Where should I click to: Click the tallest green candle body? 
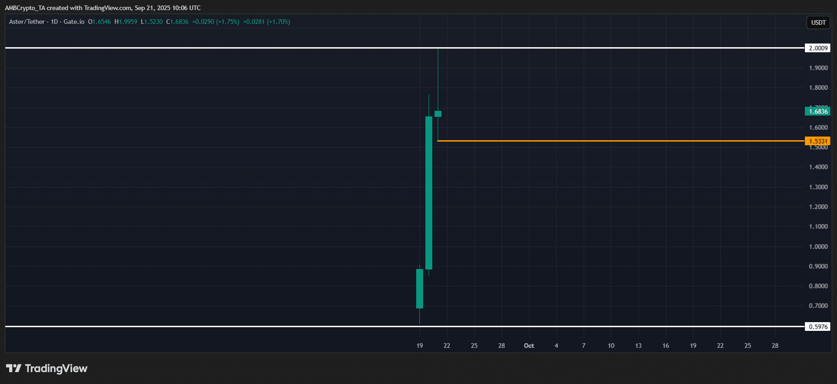(429, 192)
